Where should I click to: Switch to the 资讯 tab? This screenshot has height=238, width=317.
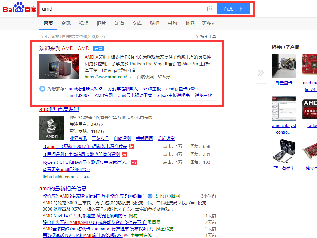tap(66, 23)
